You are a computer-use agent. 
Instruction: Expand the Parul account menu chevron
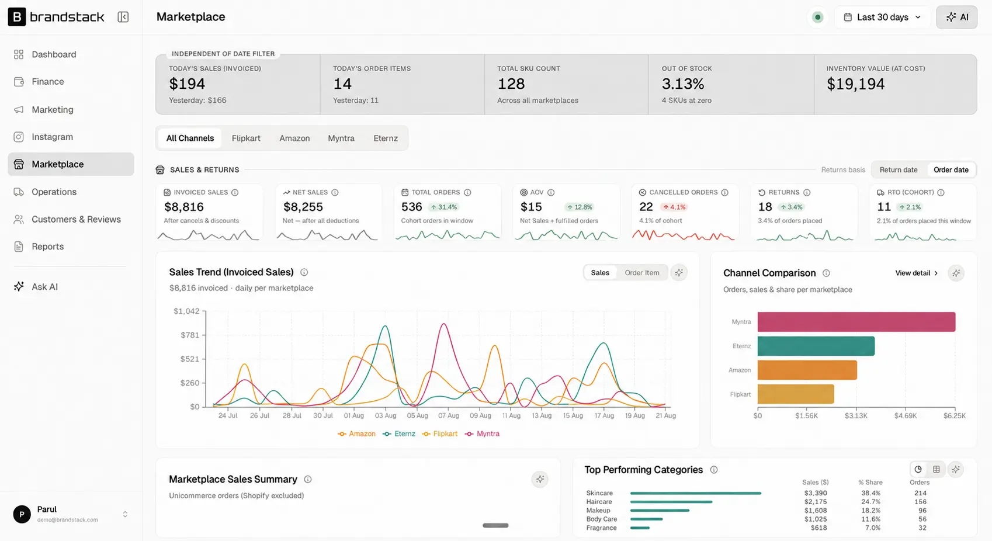(125, 514)
